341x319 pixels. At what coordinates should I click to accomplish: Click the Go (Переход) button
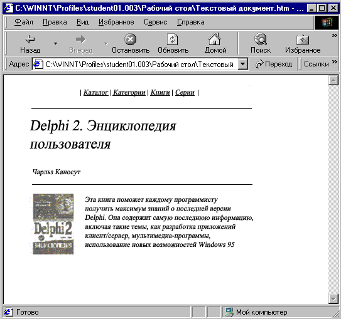274,64
